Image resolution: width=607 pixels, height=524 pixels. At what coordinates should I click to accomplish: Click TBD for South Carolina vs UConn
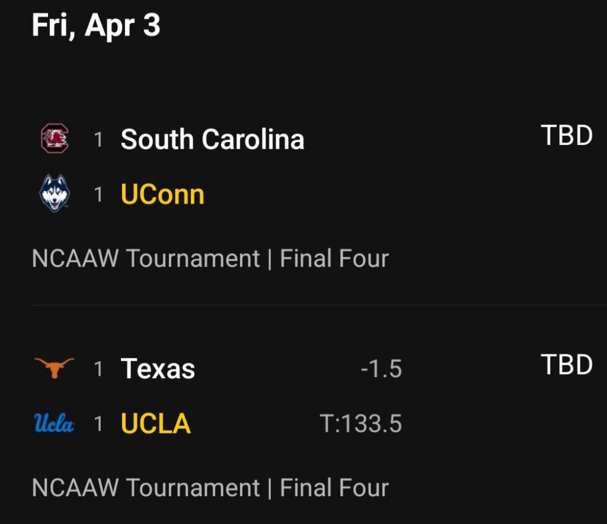pos(567,136)
